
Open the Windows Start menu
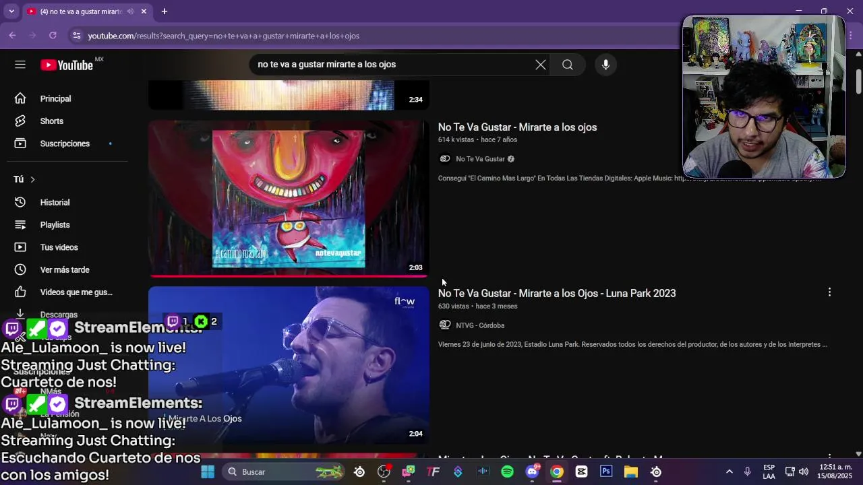(x=208, y=472)
